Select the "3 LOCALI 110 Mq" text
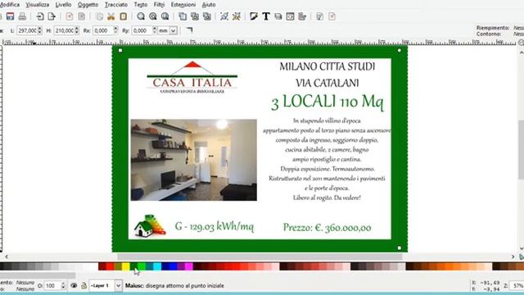 327,102
